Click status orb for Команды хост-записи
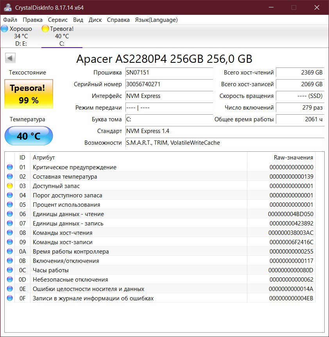This screenshot has width=329, height=337. 10,242
